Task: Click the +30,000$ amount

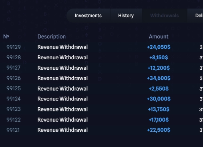Action: click(x=159, y=99)
